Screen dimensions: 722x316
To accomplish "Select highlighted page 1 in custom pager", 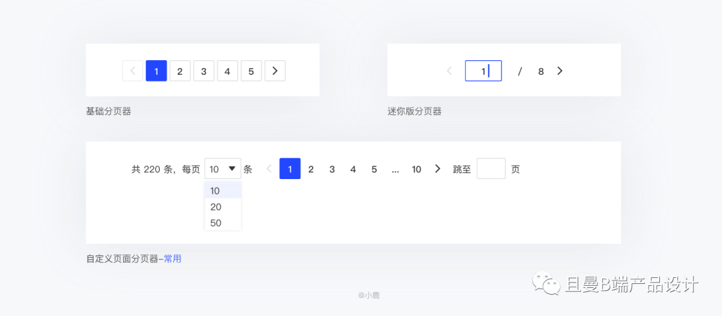I will [x=290, y=169].
